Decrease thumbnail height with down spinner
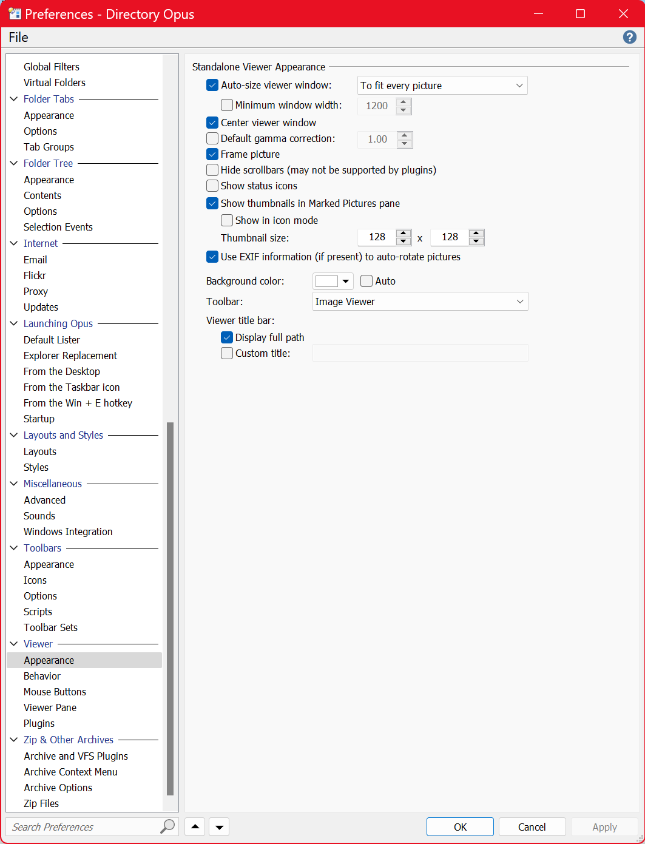This screenshot has width=645, height=844. [x=476, y=241]
